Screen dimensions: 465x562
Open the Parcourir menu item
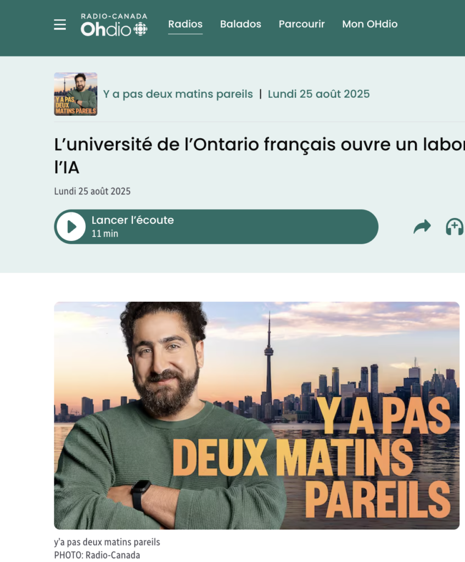coord(301,24)
